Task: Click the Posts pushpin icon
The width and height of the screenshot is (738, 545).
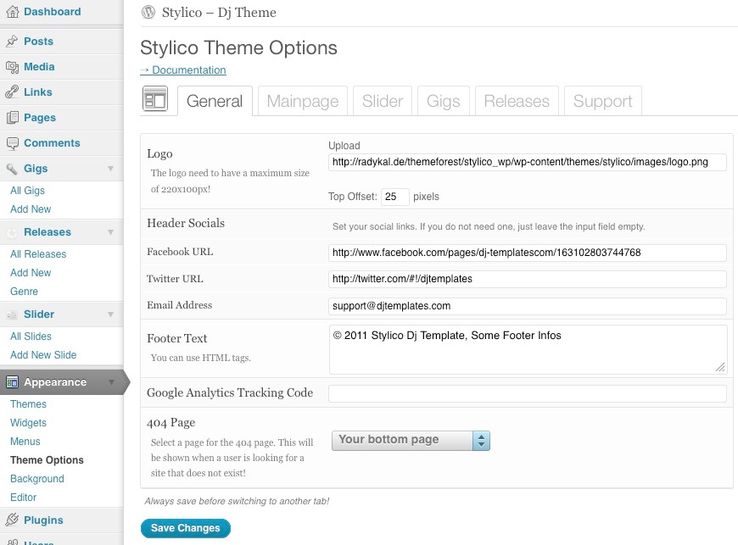Action: (12, 42)
